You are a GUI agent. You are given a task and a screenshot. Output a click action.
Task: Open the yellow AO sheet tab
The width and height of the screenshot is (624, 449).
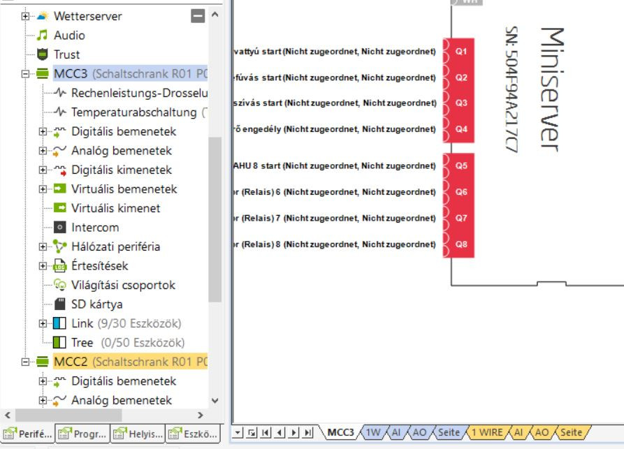point(542,432)
